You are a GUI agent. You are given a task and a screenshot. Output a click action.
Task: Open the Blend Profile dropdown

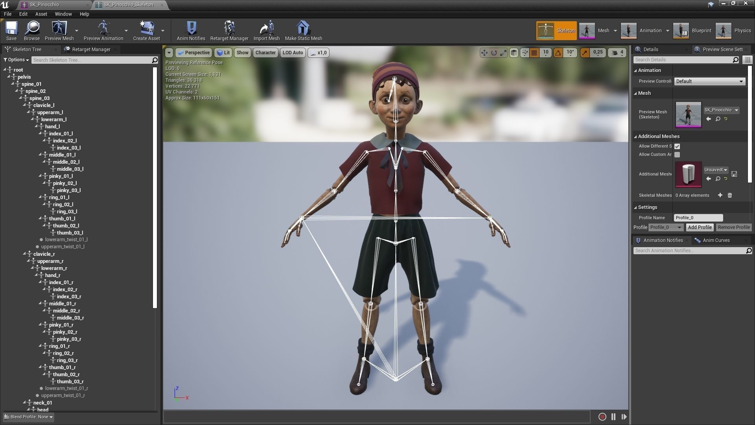click(x=29, y=417)
